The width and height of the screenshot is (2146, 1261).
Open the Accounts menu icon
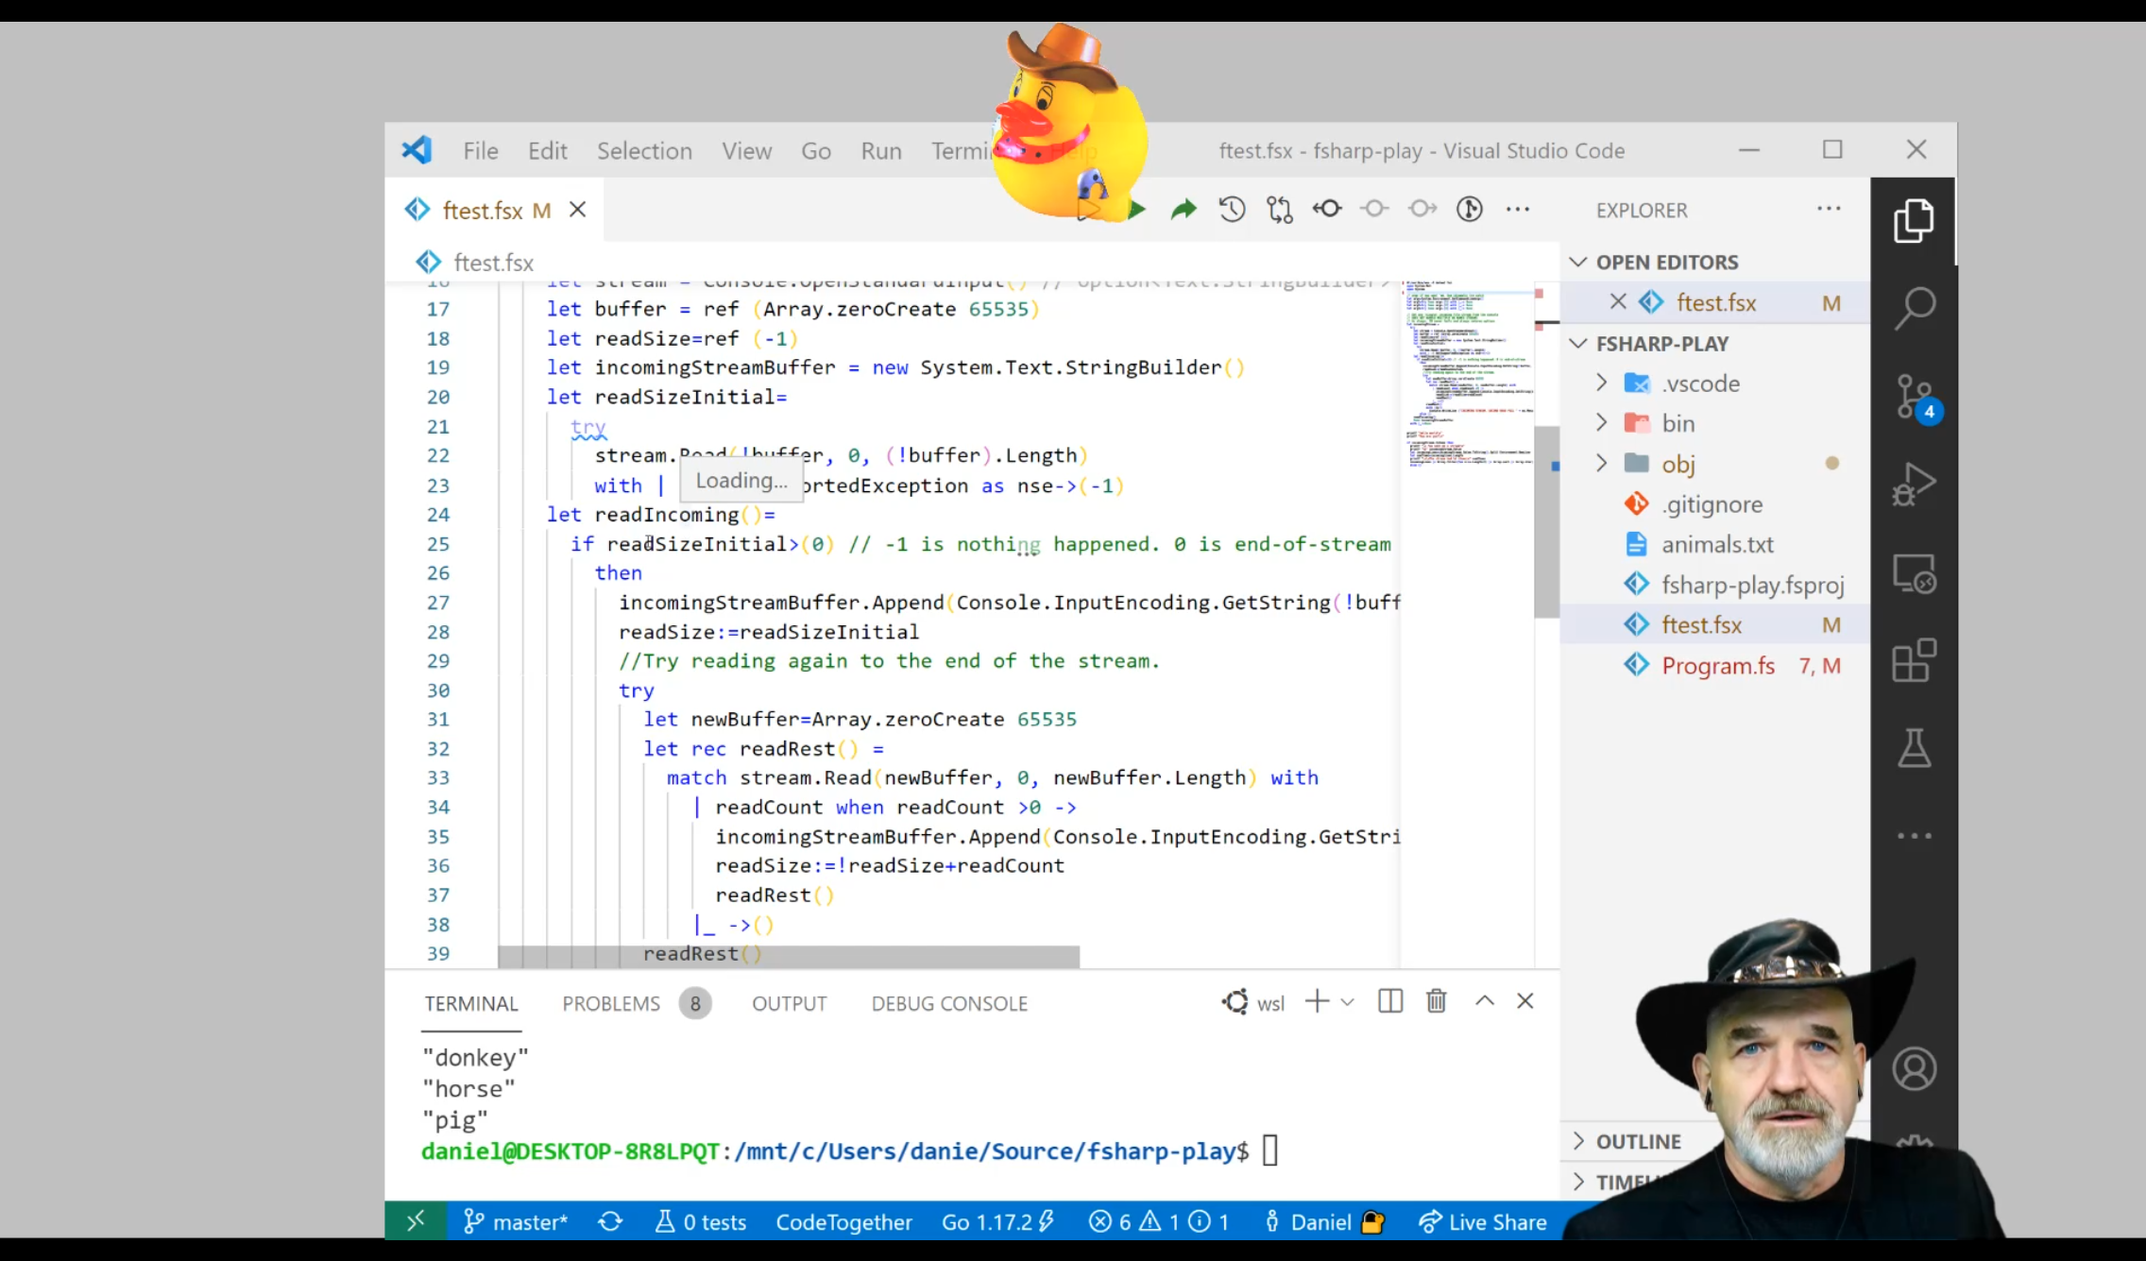coord(1914,1069)
